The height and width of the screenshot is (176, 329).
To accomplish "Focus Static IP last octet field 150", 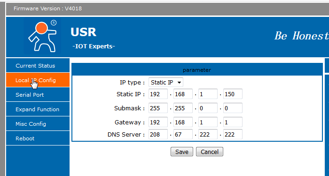I will point(233,94).
